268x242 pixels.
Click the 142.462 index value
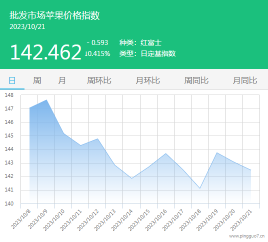[x=46, y=52]
